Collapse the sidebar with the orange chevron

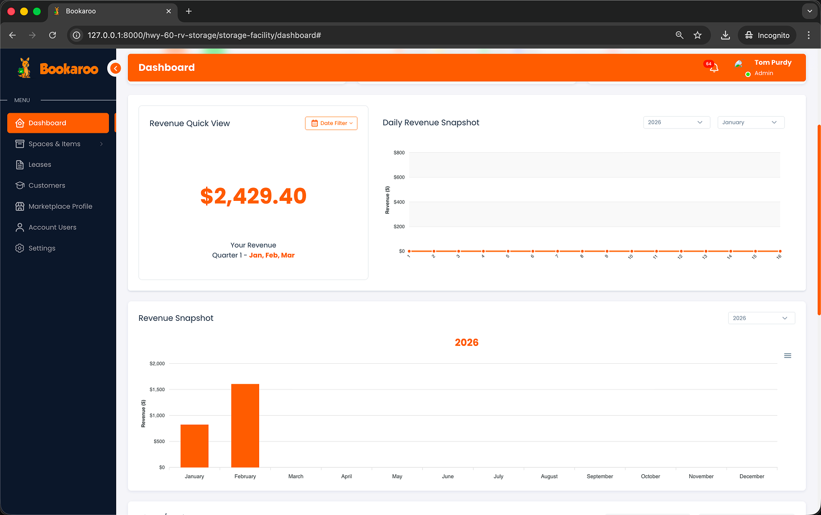(x=116, y=68)
